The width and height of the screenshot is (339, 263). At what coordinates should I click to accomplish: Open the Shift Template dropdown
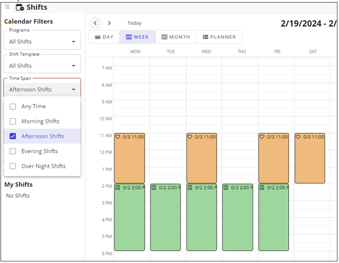tap(42, 66)
